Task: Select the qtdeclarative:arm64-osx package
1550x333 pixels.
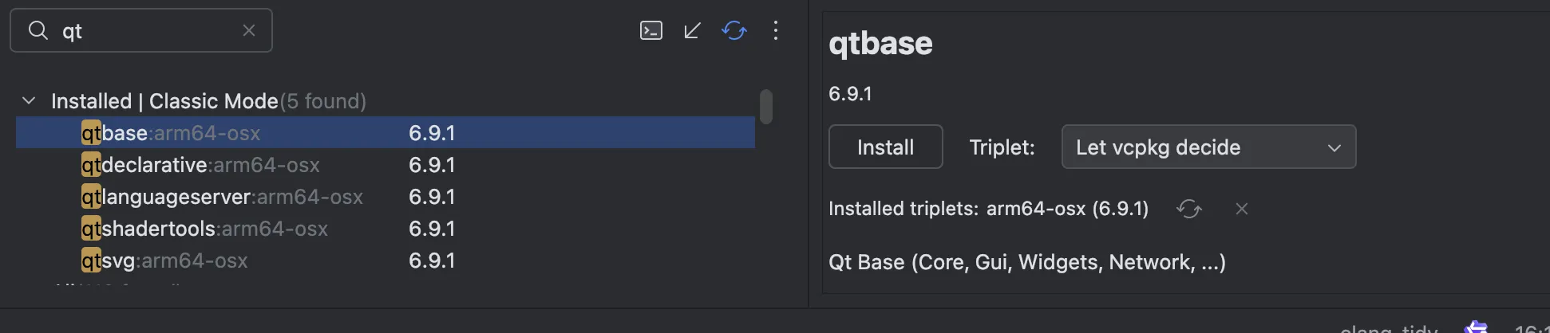Action: tap(200, 165)
